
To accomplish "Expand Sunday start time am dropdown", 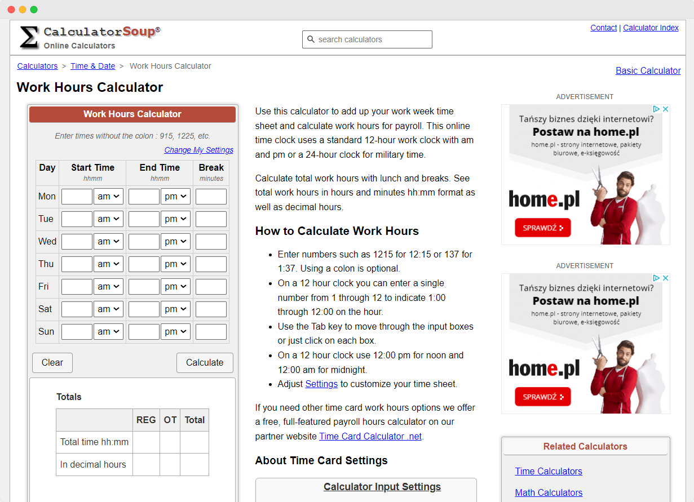I will (x=108, y=332).
